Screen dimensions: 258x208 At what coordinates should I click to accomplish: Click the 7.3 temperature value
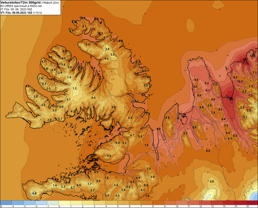pyautogui.click(x=226, y=126)
